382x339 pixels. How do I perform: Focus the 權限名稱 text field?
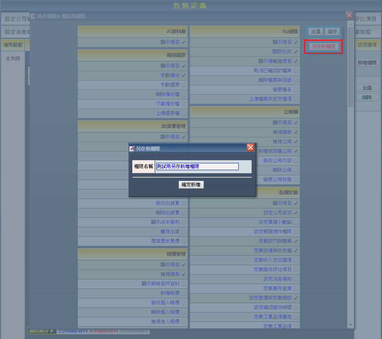(x=197, y=167)
